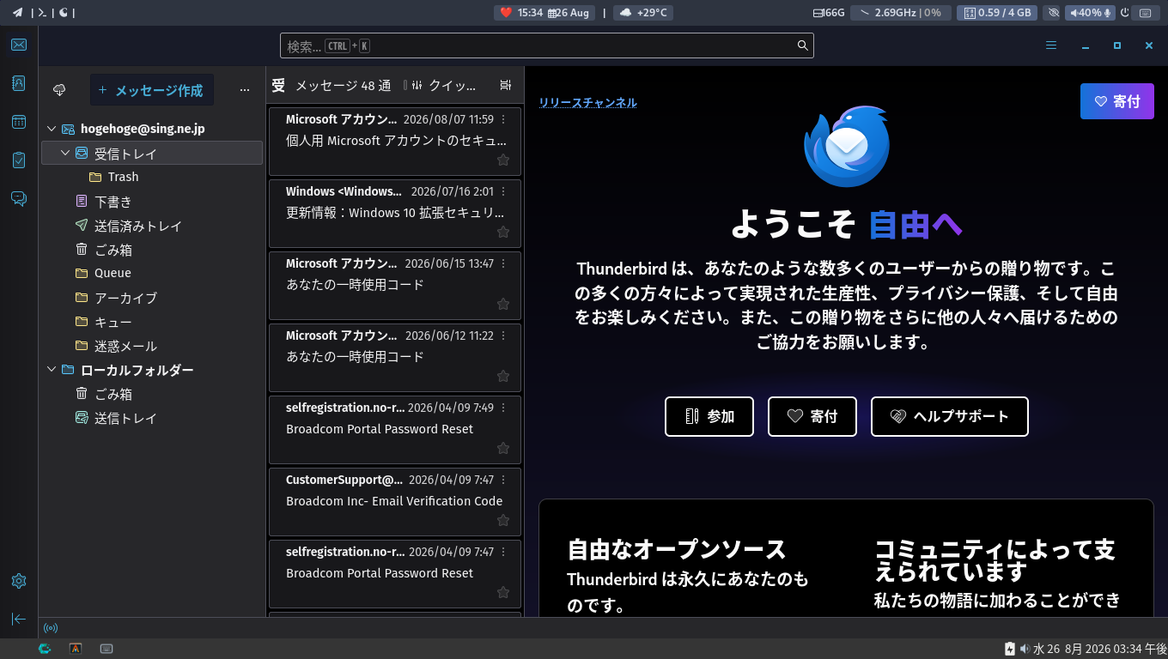Image resolution: width=1168 pixels, height=659 pixels.
Task: Open the Mail space in the sidebar
Action: (x=19, y=45)
